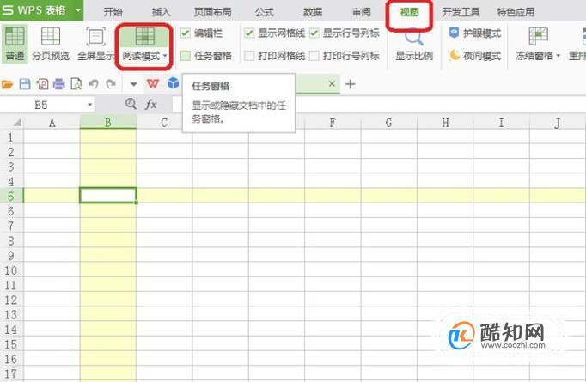Image resolution: width=586 pixels, height=382 pixels.
Task: Select column A header
Action: click(52, 123)
